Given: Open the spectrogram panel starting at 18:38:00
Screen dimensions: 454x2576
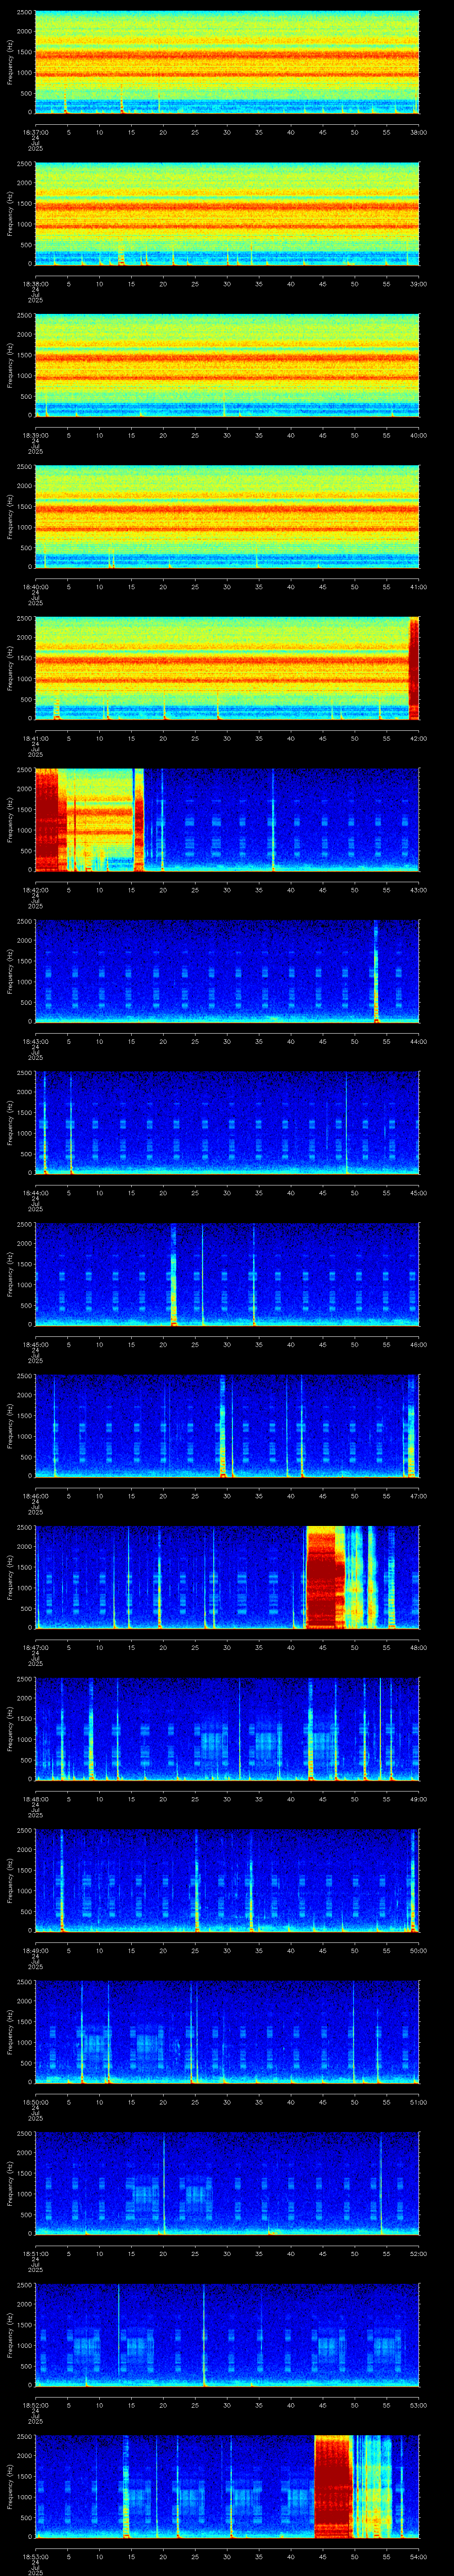Looking at the screenshot, I should pyautogui.click(x=227, y=214).
